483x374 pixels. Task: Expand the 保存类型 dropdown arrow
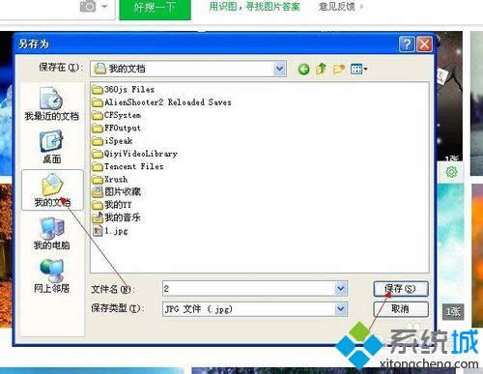click(x=341, y=309)
